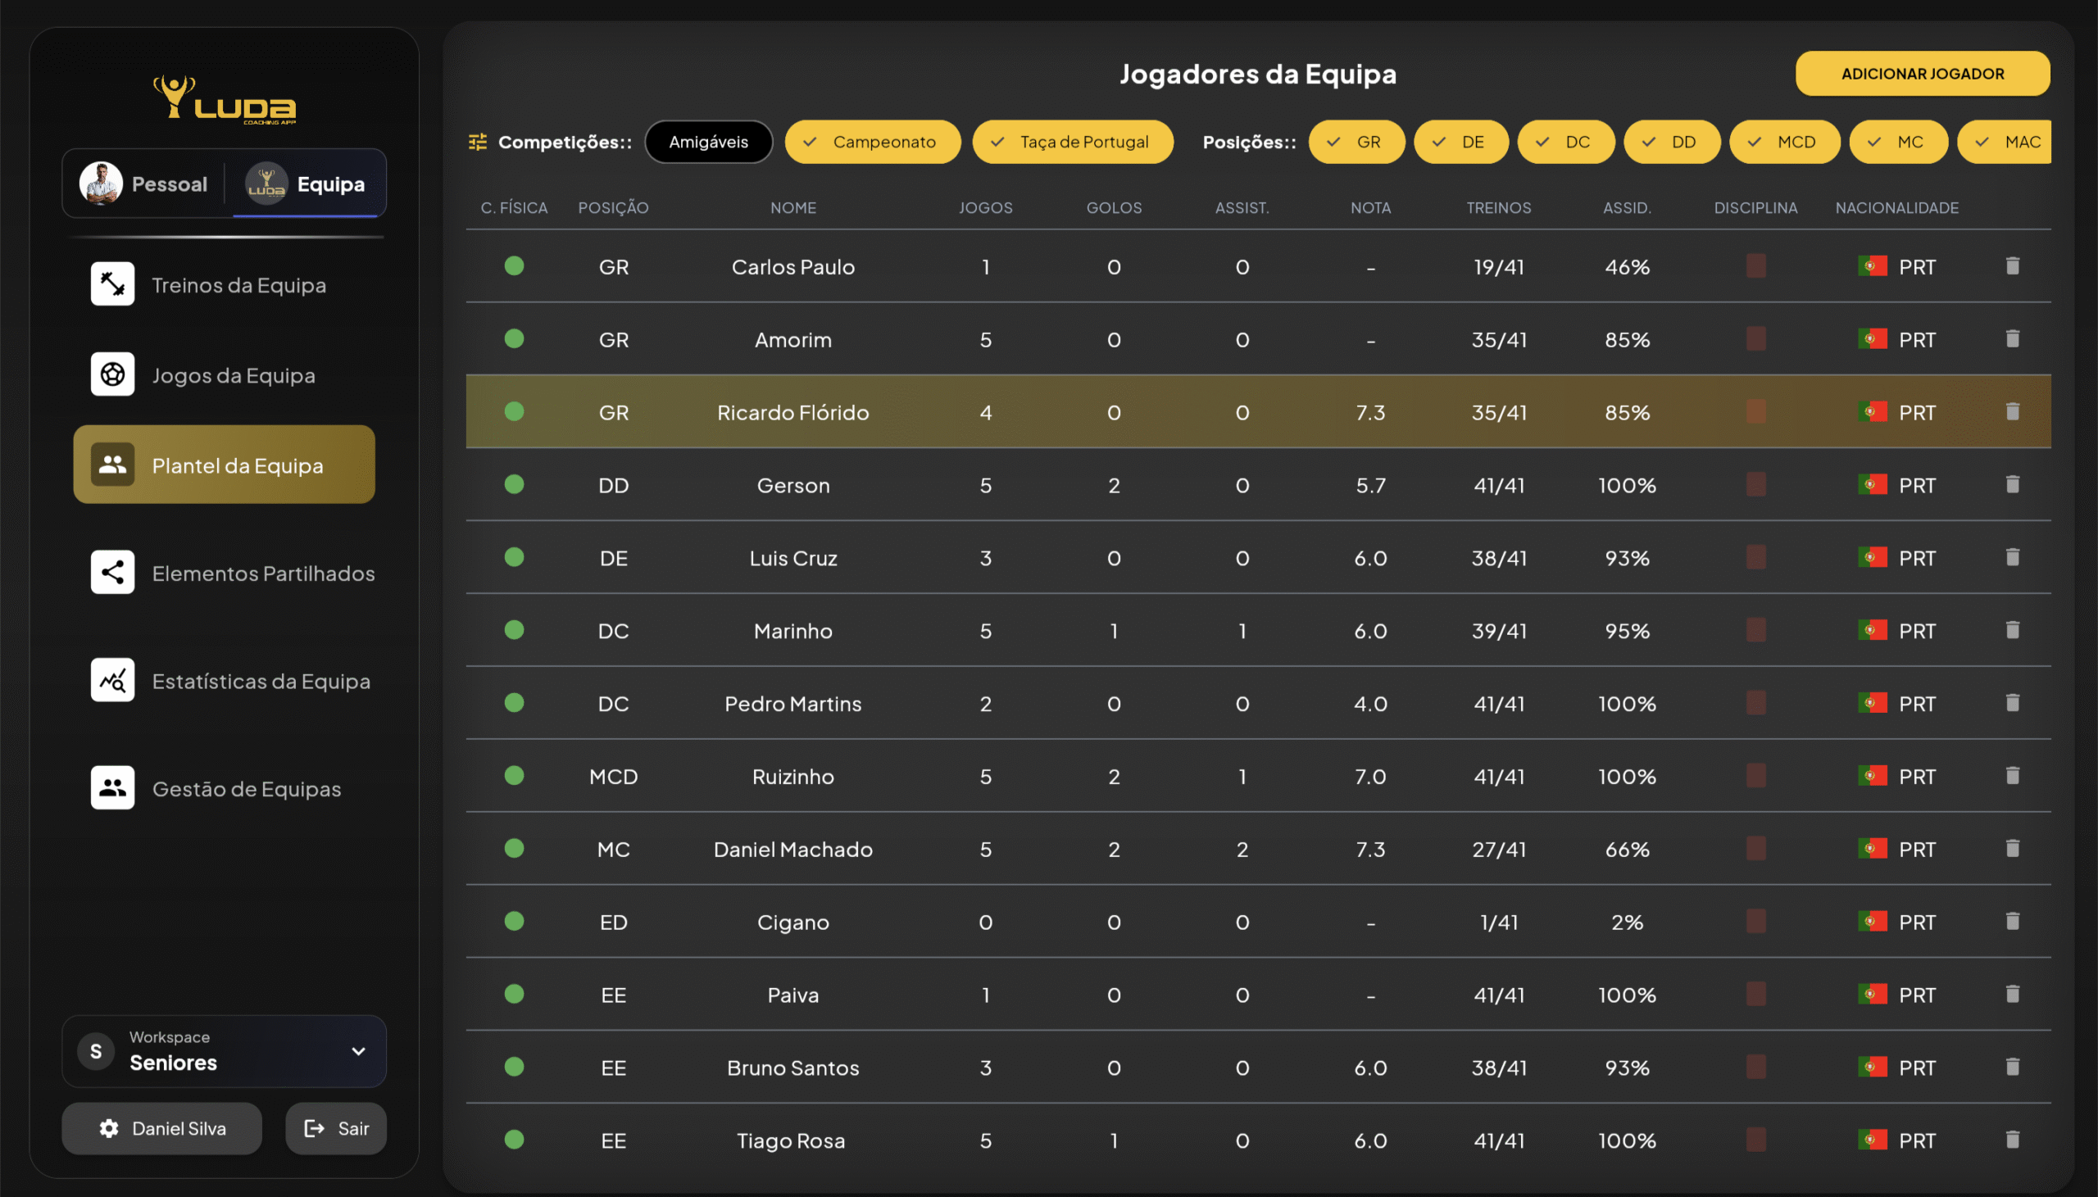The width and height of the screenshot is (2098, 1197).
Task: Uncheck the GR position filter chip
Action: (1356, 143)
